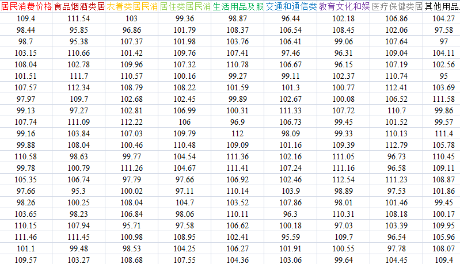
Task: Select the cell with 112.41
Action: (396, 87)
